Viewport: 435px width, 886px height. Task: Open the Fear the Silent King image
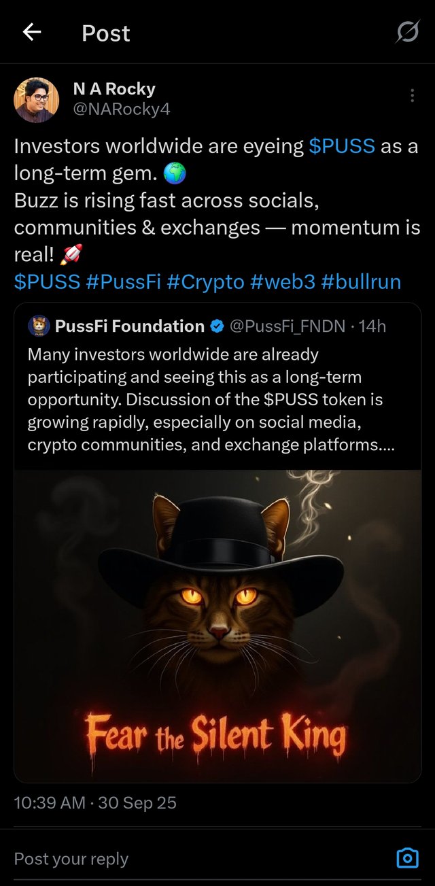[x=217, y=626]
